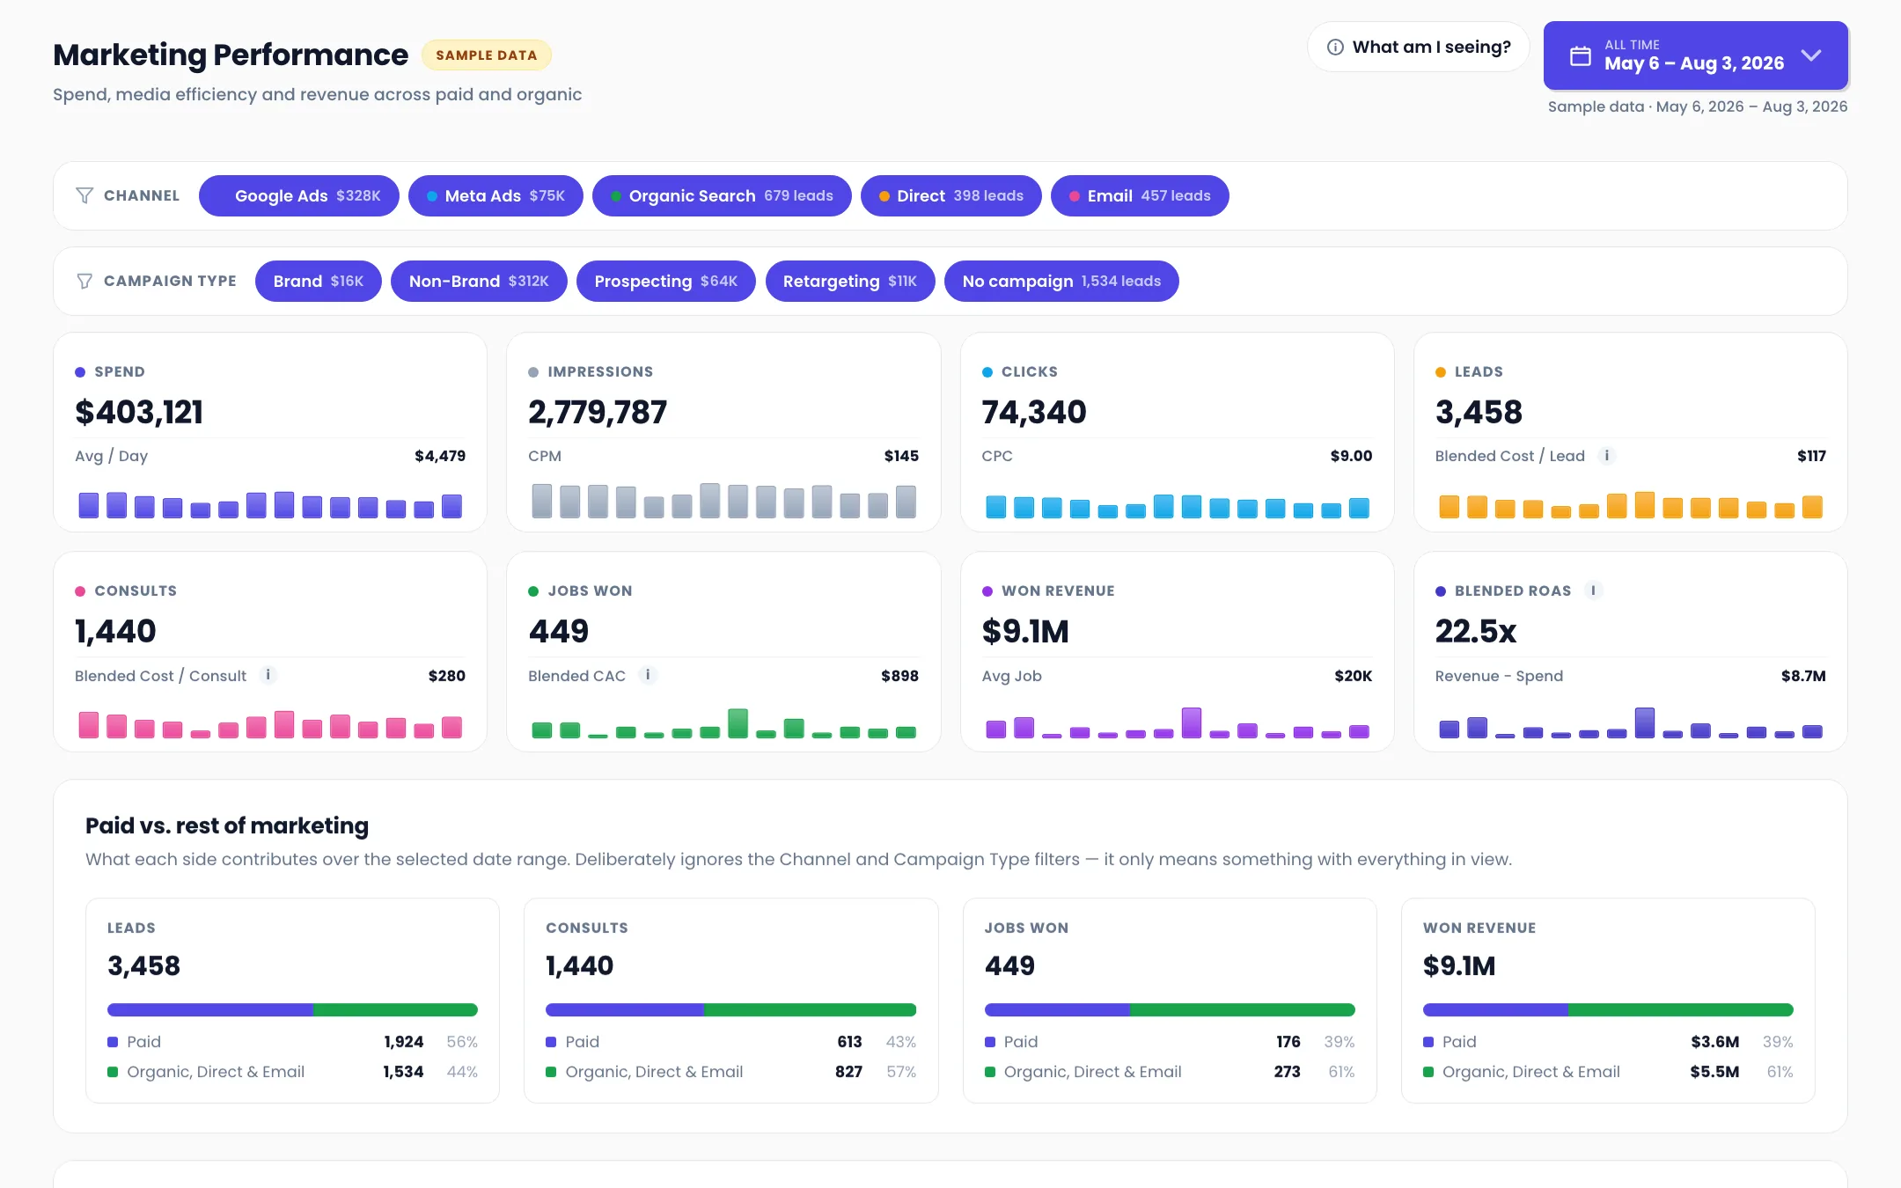Click the Leads paid vs organic progress bar
This screenshot has width=1901, height=1188.
(292, 1009)
